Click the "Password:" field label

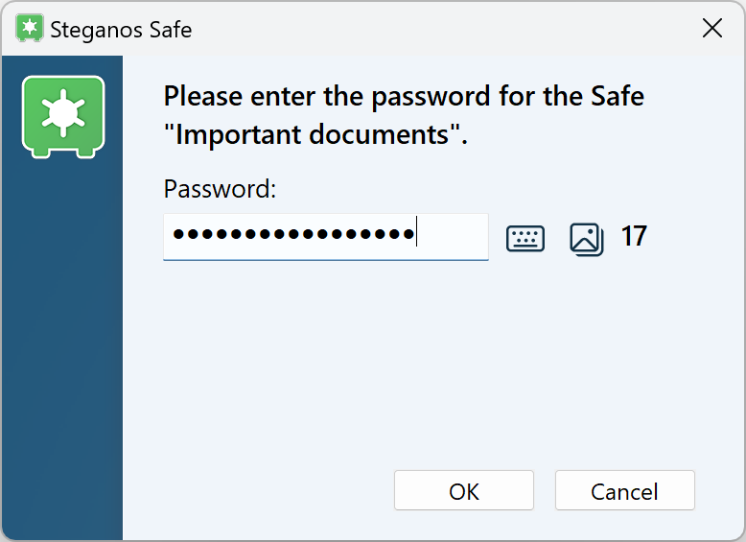click(220, 189)
